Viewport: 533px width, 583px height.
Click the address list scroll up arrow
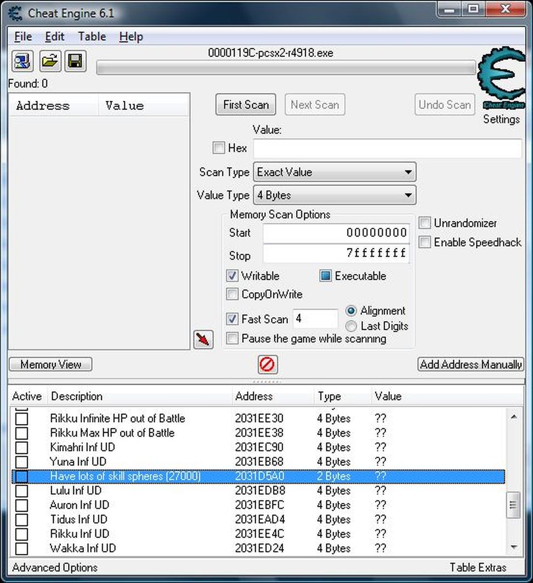tap(514, 416)
